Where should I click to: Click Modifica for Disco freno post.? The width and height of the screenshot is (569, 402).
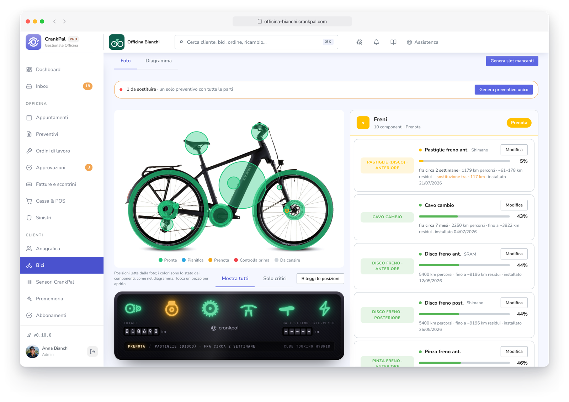[x=514, y=303]
